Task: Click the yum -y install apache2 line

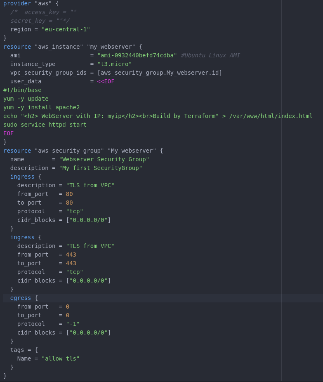Action: (x=41, y=107)
